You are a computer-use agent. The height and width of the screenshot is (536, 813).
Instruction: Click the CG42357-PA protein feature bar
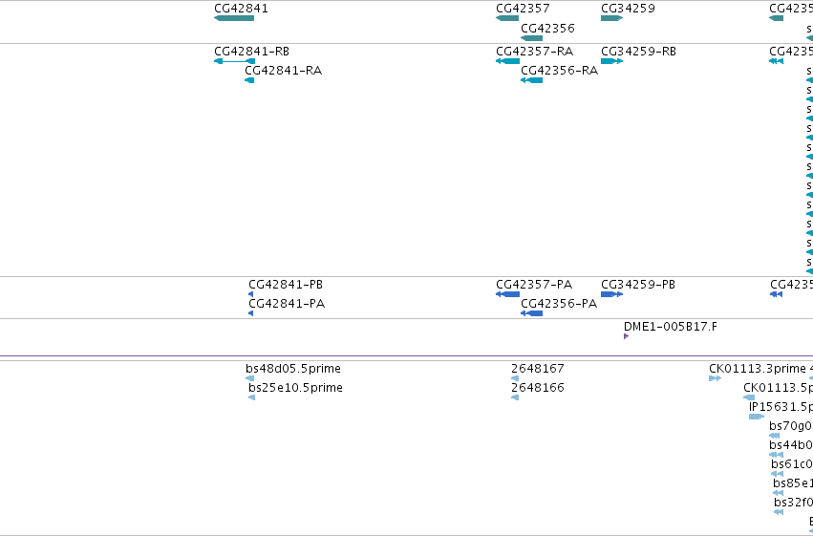(507, 294)
